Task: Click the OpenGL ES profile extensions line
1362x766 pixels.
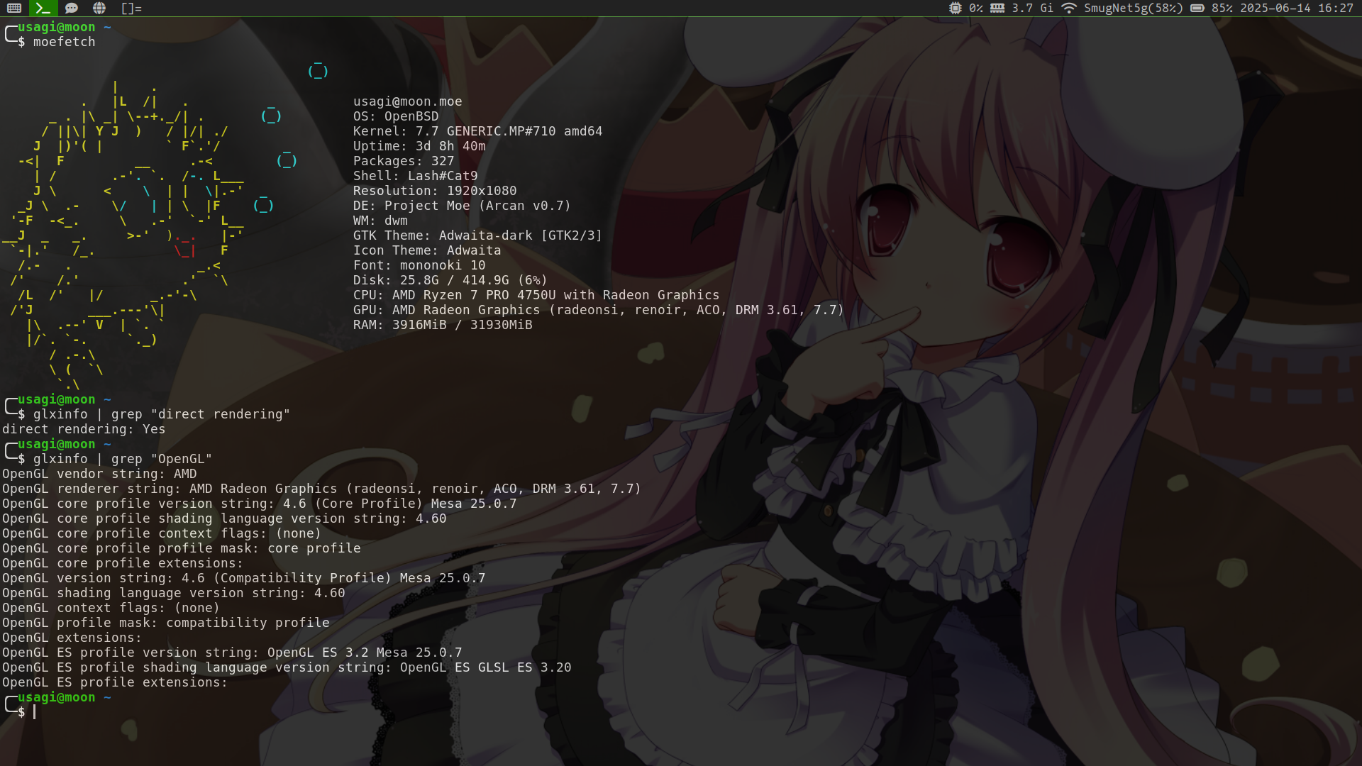Action: 114,682
